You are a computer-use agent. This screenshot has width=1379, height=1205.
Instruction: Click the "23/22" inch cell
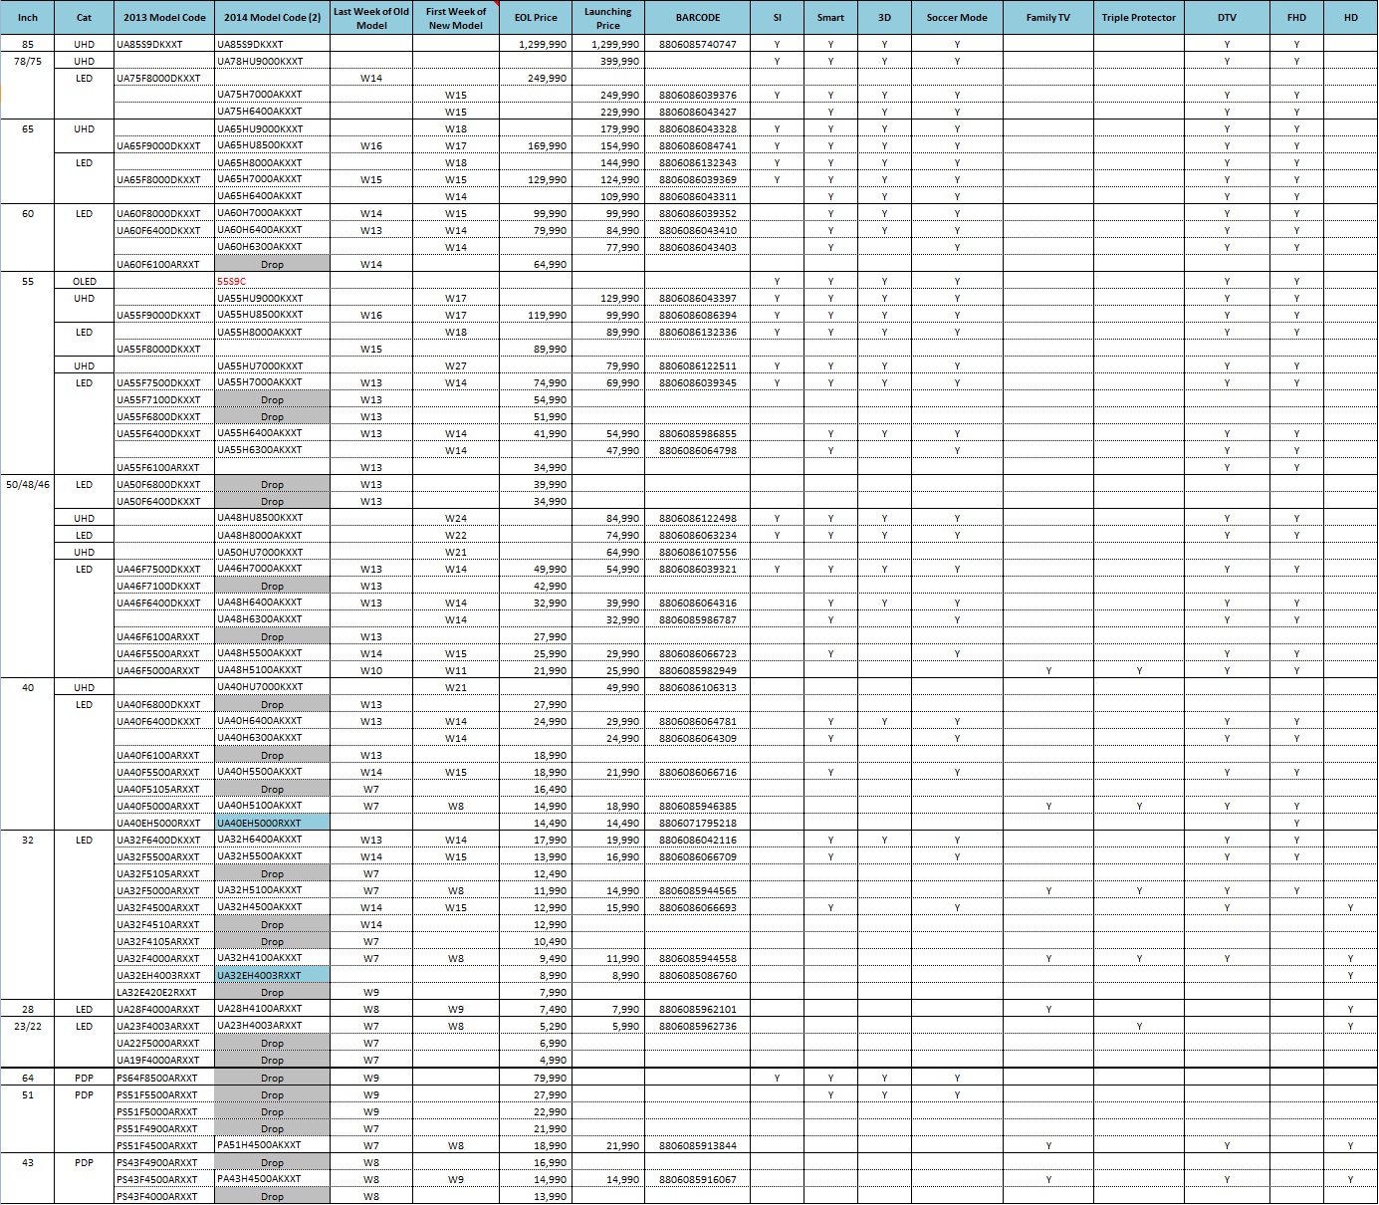(x=28, y=1027)
